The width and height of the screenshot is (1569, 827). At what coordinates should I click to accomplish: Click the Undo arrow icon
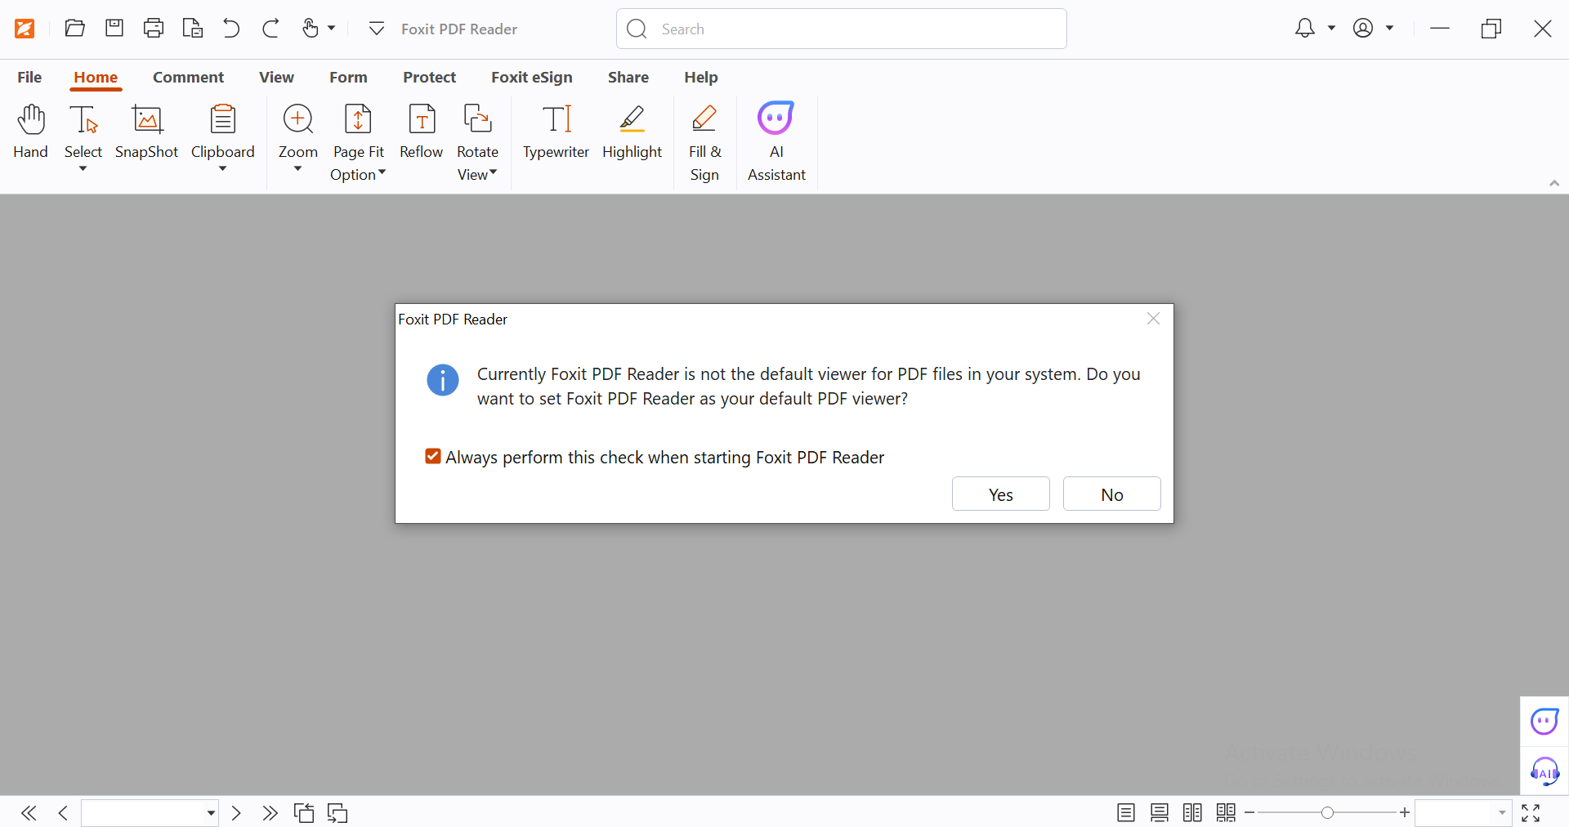coord(231,29)
